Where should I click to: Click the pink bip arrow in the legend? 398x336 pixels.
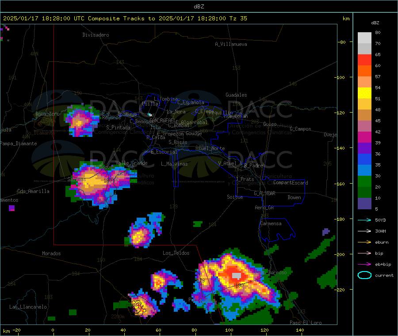[364, 253]
